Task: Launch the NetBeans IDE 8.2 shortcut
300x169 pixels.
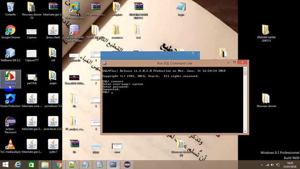Action: click(10, 54)
